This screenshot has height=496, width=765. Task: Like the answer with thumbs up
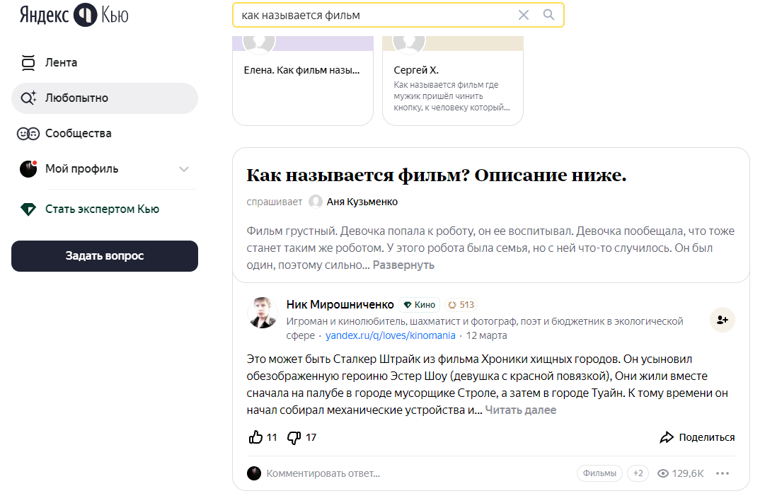[x=256, y=437]
